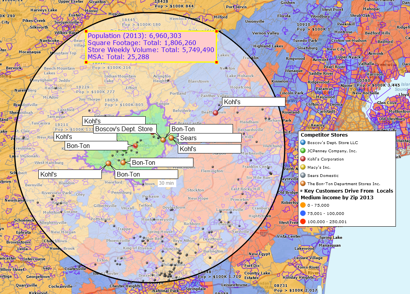Click the Lakewood map label

tap(304, 249)
